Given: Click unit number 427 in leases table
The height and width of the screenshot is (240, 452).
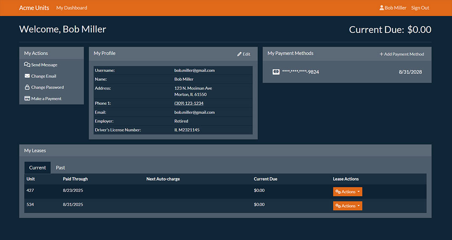Looking at the screenshot, I should pyautogui.click(x=30, y=190).
